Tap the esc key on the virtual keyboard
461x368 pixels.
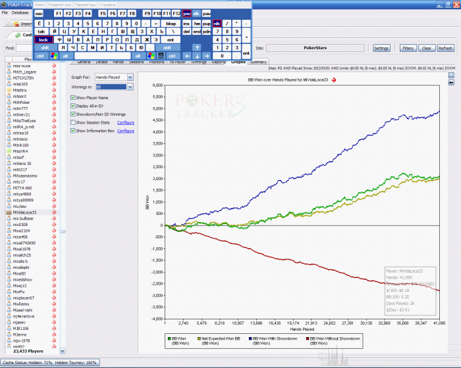pyautogui.click(x=39, y=14)
